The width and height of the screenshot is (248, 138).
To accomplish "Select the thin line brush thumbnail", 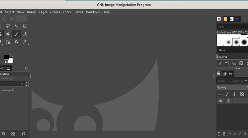I will (x=221, y=42).
